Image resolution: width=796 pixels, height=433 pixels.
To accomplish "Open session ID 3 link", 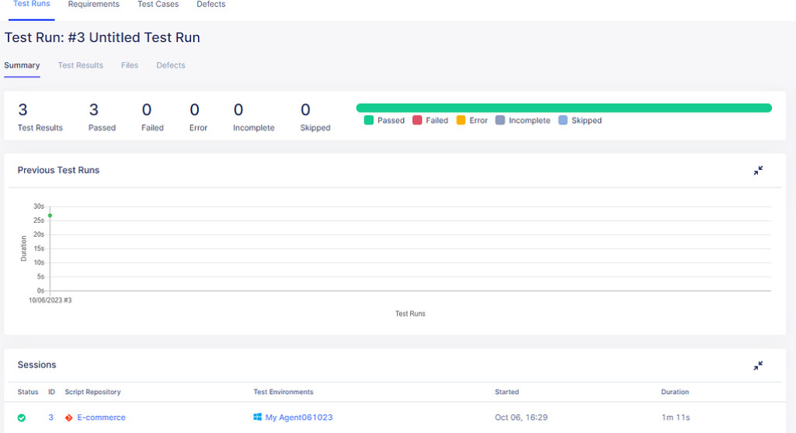I will coord(50,417).
